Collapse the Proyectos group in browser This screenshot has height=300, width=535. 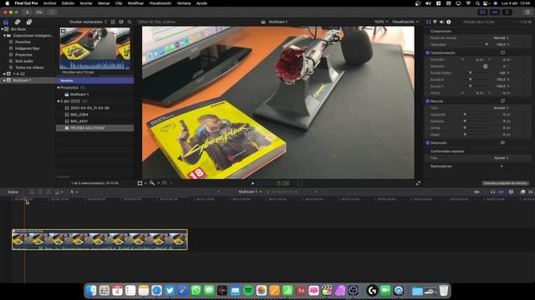pos(59,87)
